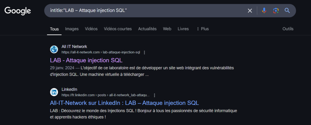Click inside the search query field
This screenshot has height=125, width=311.
[x=146, y=11]
